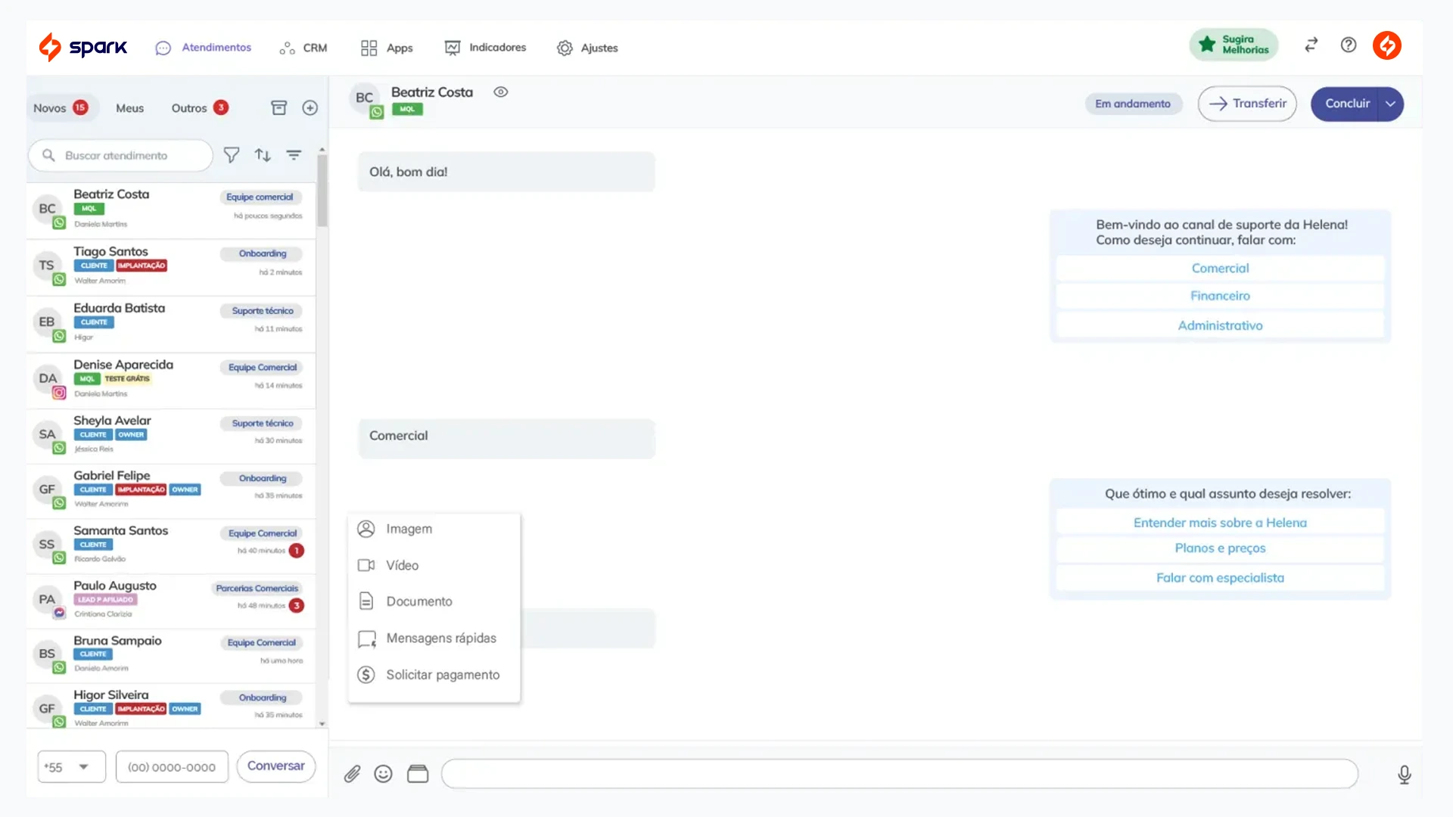
Task: Open the +55 country code selector
Action: [70, 766]
